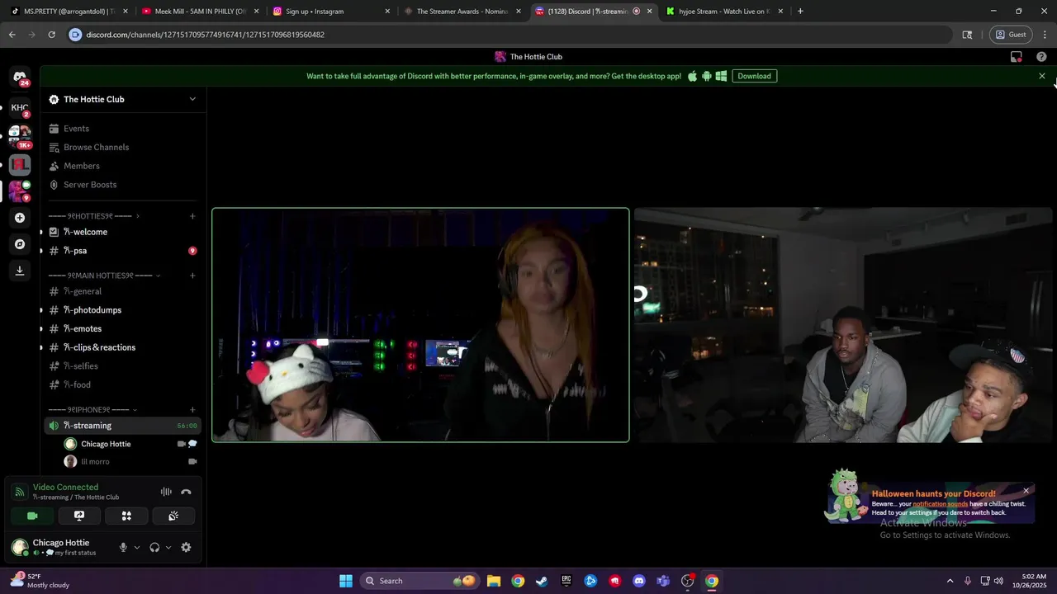Open the Guest profile button
Viewport: 1057px width, 594px height.
1011,35
